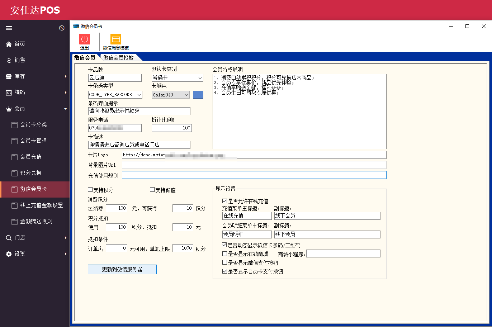Click 更新到微信服务器 button
Viewport: 492px width, 327px height.
pos(122,269)
